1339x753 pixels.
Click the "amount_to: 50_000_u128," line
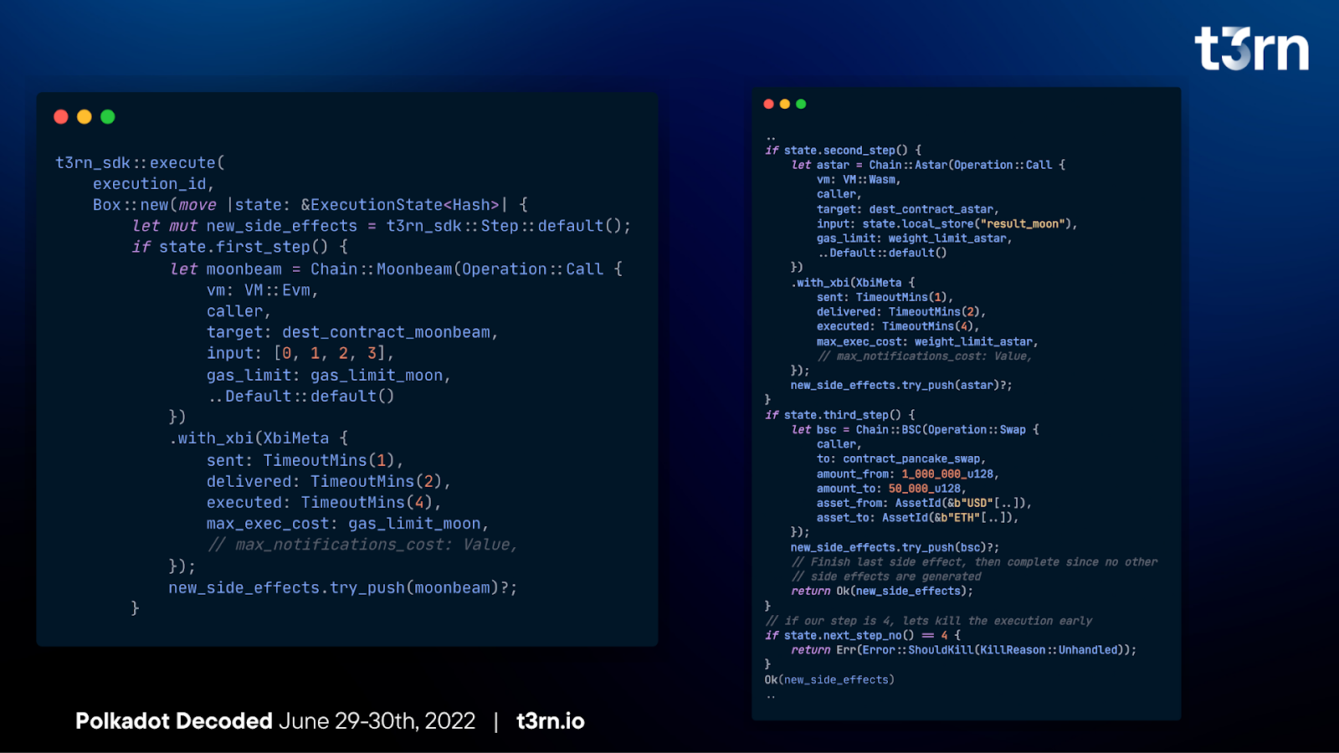coord(891,489)
